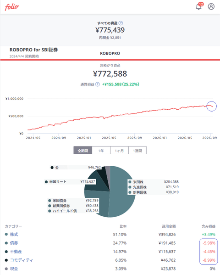The height and width of the screenshot is (275, 220).
Task: Click the +3.49% gain value
Action: click(209, 234)
